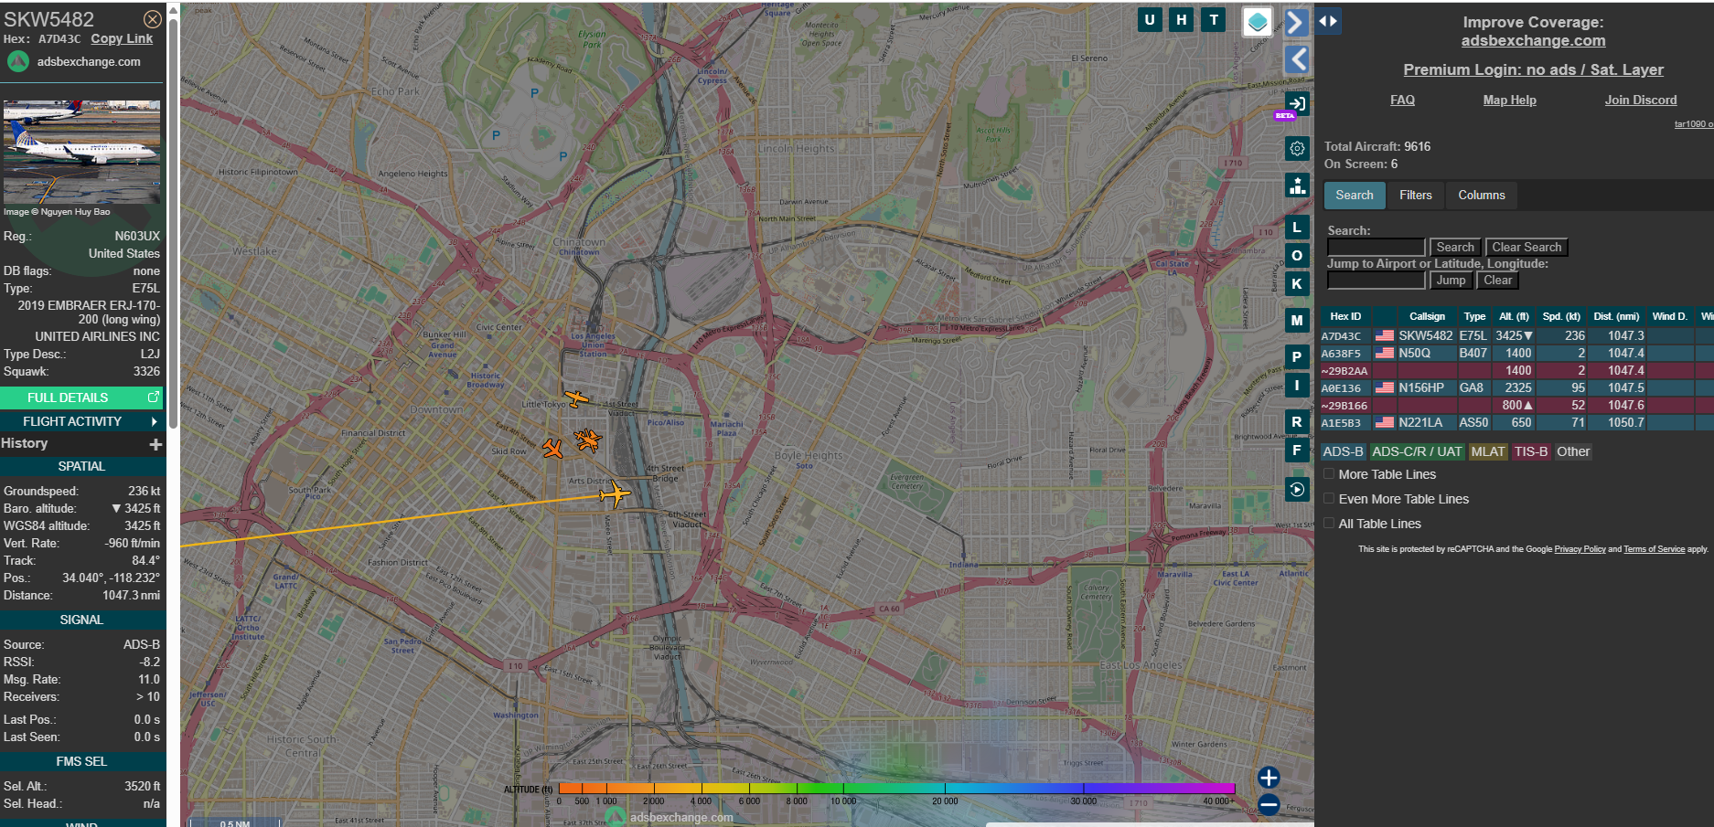Sort table by Spd. (kt) column
This screenshot has width=1714, height=827.
click(x=1561, y=316)
